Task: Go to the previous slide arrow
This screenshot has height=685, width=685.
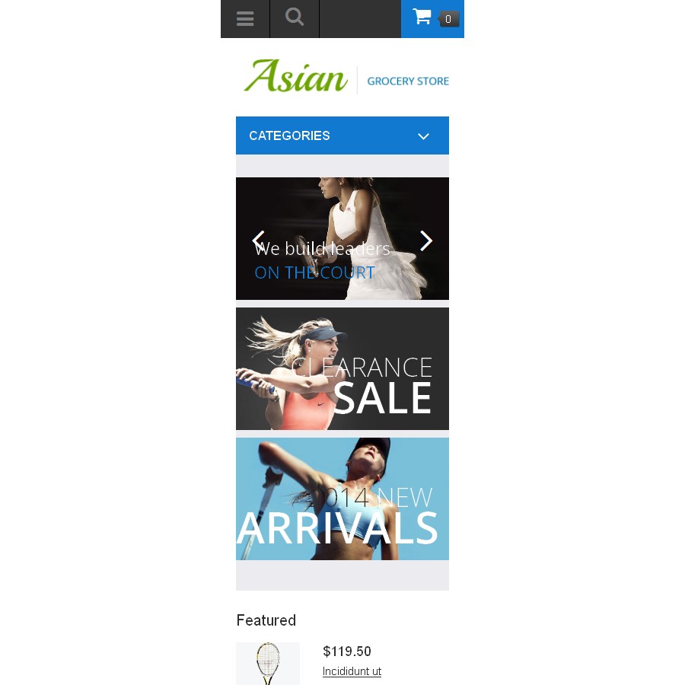Action: [259, 241]
